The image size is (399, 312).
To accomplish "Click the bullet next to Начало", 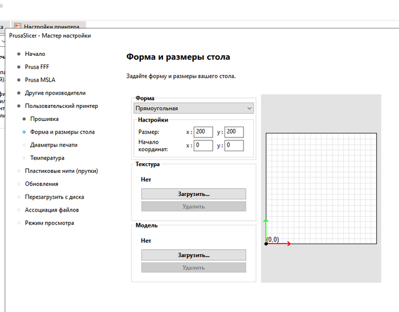I will tap(19, 54).
